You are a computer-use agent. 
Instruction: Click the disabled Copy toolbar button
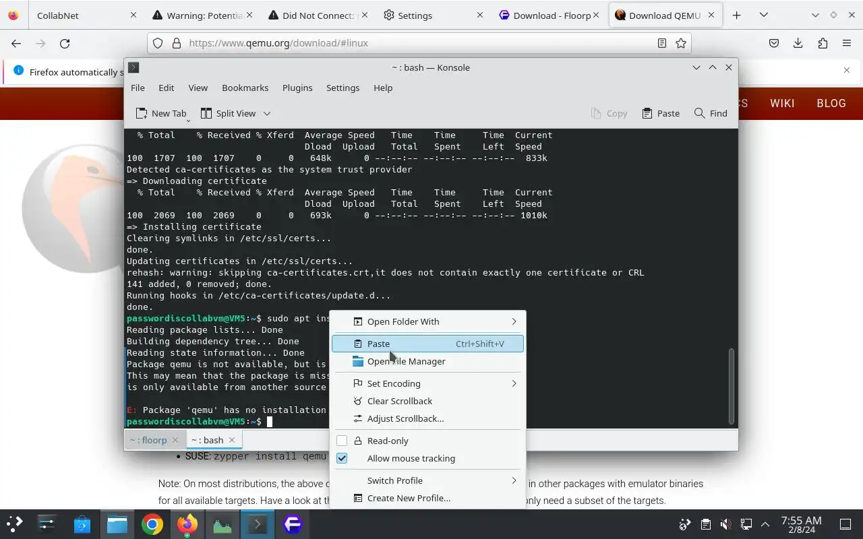(609, 113)
